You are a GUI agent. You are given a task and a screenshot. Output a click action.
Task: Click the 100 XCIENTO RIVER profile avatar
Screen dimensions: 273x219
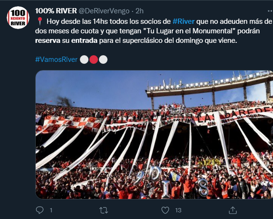click(x=18, y=18)
